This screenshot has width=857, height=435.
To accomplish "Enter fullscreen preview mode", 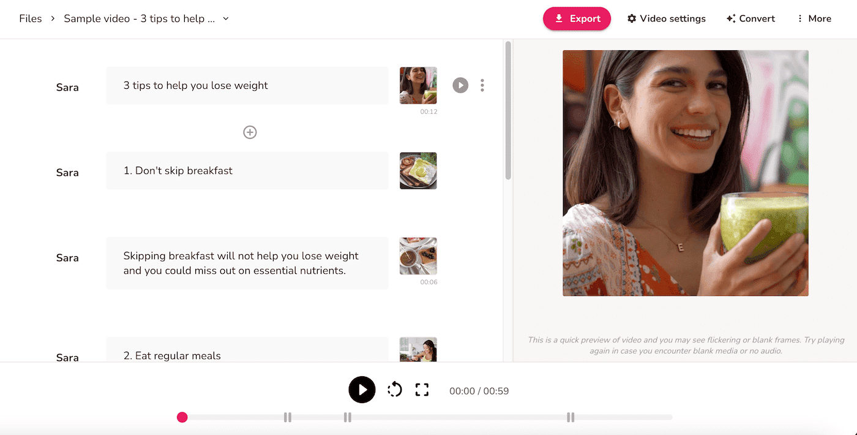I will pyautogui.click(x=422, y=389).
